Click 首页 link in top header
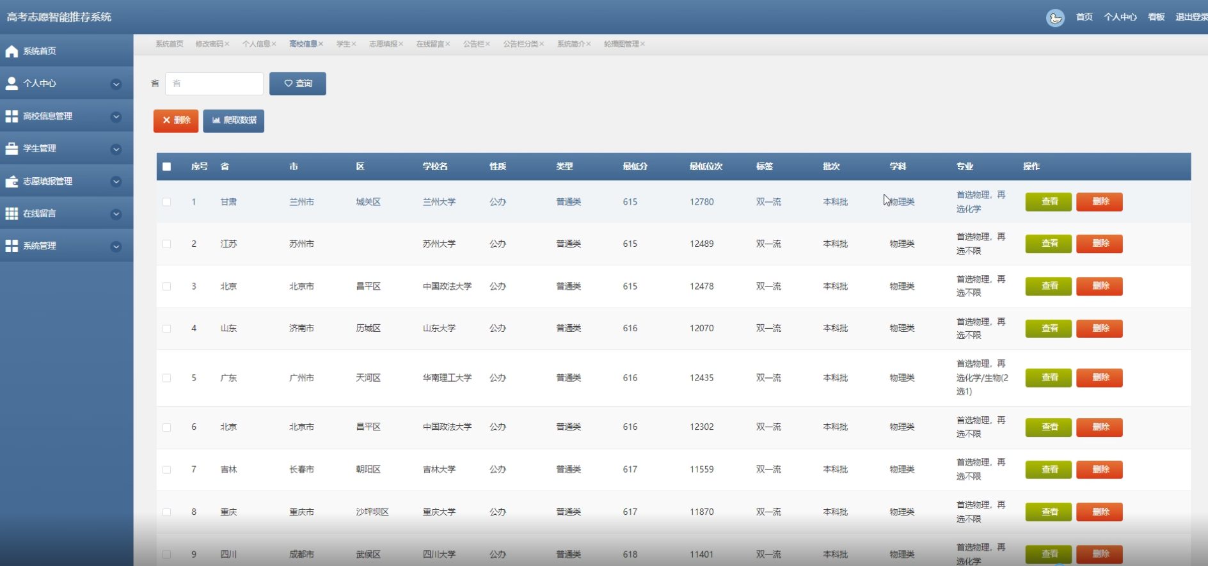Image resolution: width=1208 pixels, height=566 pixels. 1084,17
